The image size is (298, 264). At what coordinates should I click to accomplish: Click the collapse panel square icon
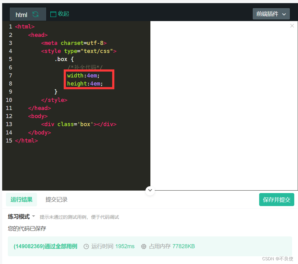click(53, 14)
